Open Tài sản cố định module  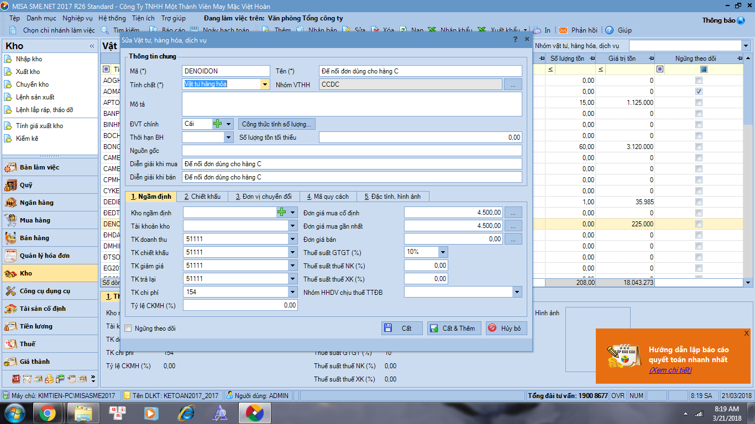[x=49, y=309]
